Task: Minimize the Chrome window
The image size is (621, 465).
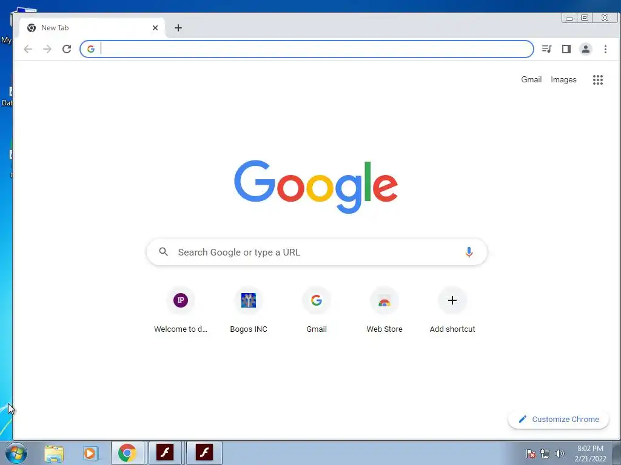Action: tap(569, 18)
